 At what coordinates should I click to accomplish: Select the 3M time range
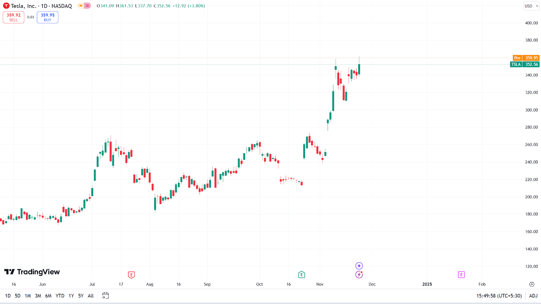38,296
